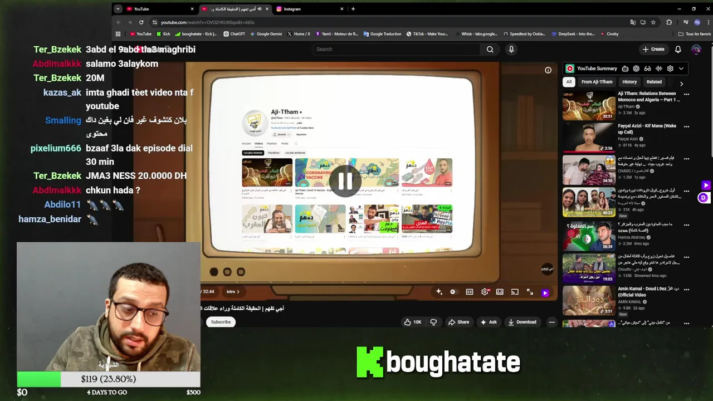Click the Download button

coord(522,322)
